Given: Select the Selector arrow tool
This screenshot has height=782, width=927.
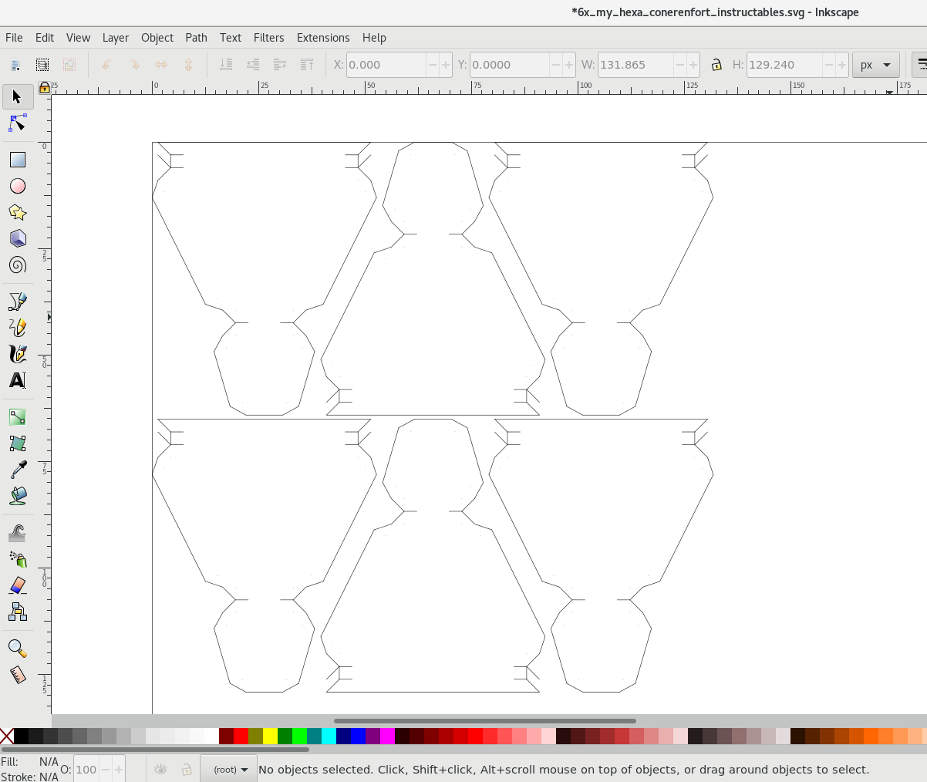Looking at the screenshot, I should coord(17,96).
